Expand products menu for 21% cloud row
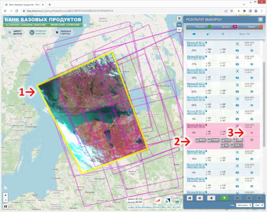This screenshot has width=267, height=212. pos(252,64)
